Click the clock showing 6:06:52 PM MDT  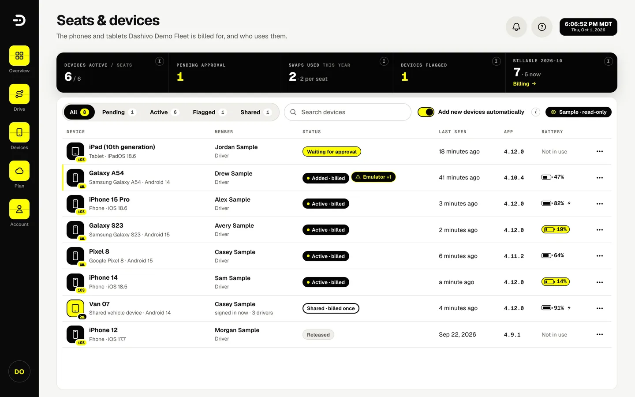[x=588, y=27]
